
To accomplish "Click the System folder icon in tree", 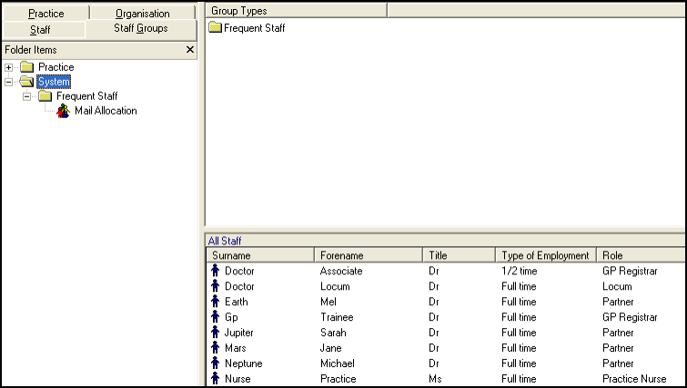I will click(26, 82).
